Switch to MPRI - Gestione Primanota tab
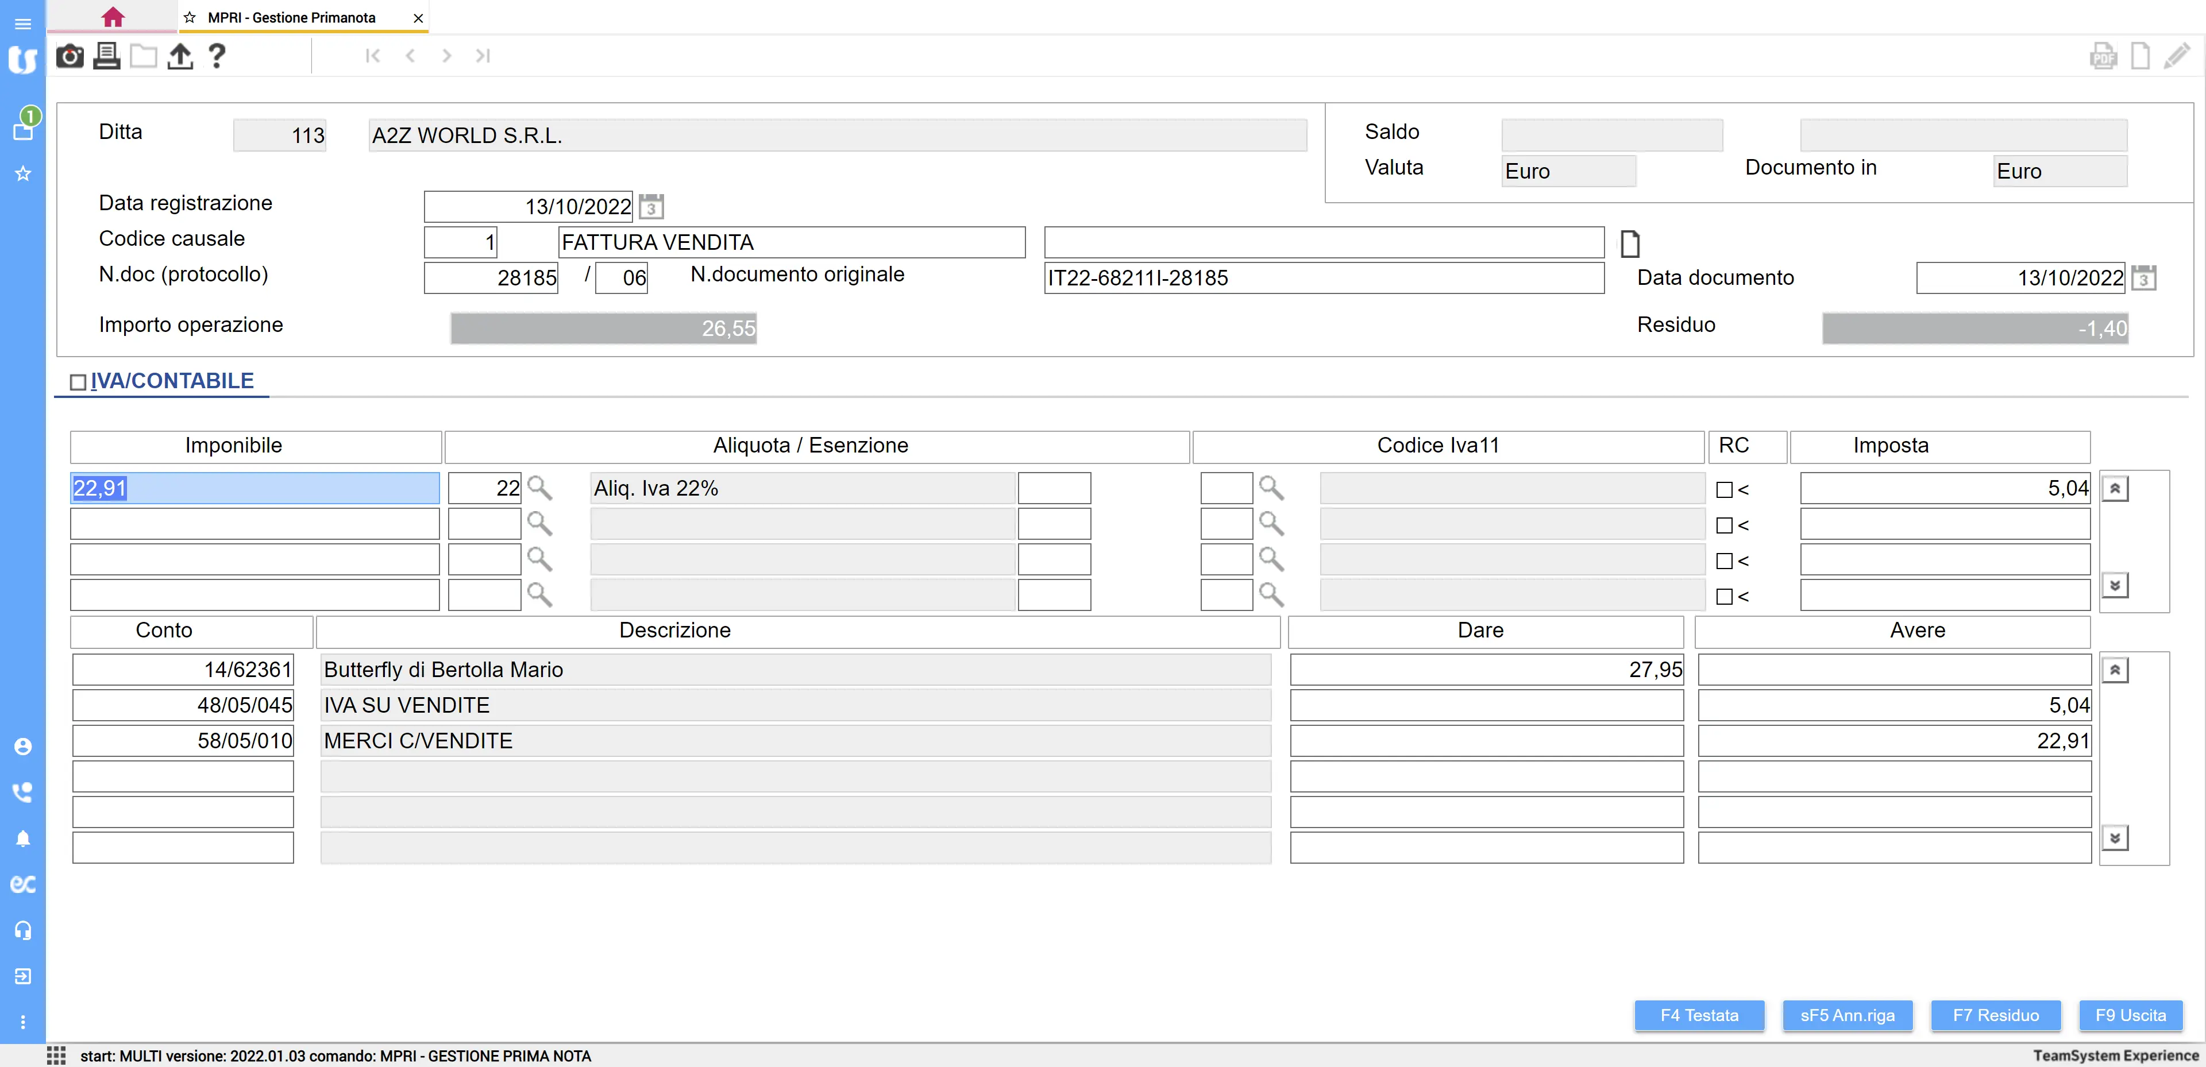The height and width of the screenshot is (1067, 2206). coord(291,17)
